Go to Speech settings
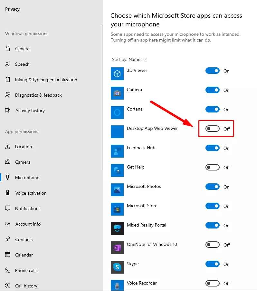The image size is (257, 291). click(x=22, y=64)
